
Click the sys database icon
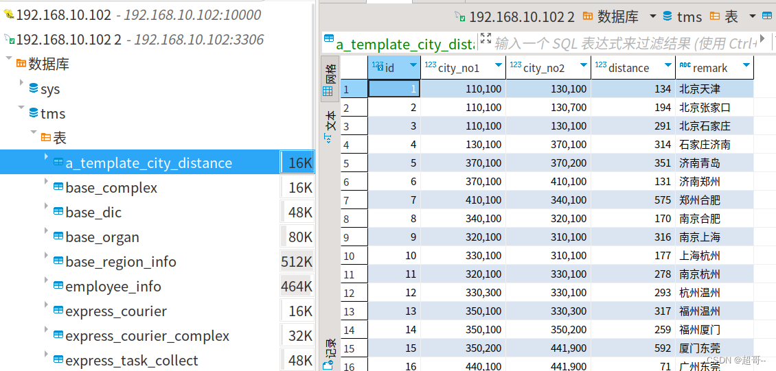coord(34,88)
